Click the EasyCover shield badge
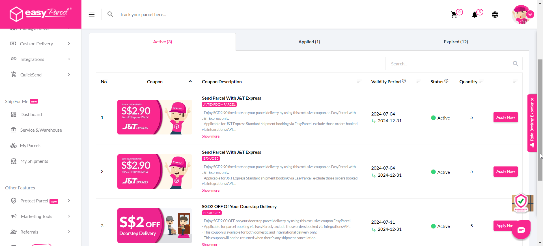This screenshot has width=543, height=246. tap(522, 203)
